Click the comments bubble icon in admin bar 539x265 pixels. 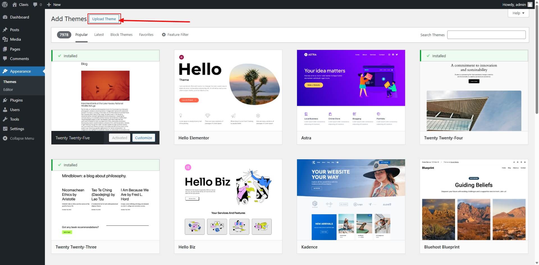[x=35, y=4]
